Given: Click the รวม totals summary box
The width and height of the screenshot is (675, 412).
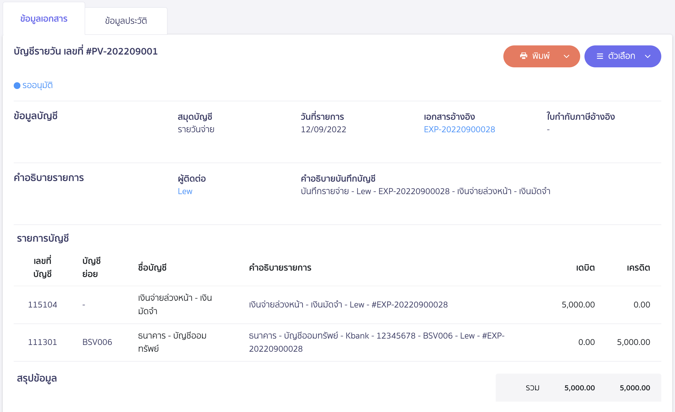Looking at the screenshot, I should pos(578,388).
